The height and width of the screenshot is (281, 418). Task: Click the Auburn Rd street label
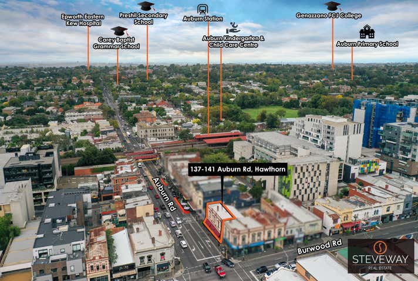[164, 194]
